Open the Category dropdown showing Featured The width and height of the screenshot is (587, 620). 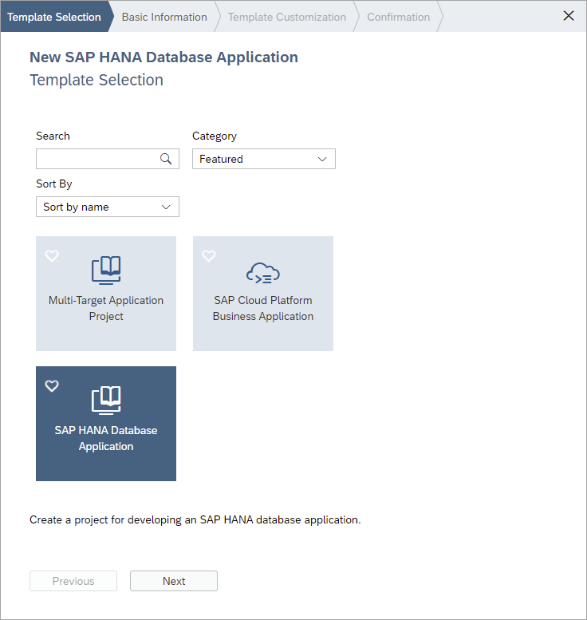point(264,159)
